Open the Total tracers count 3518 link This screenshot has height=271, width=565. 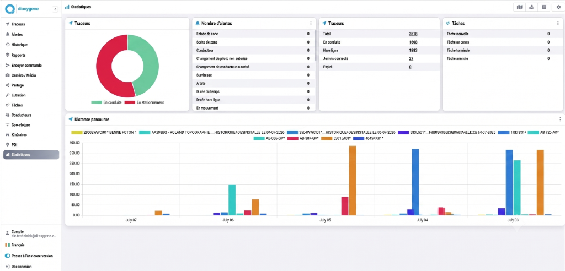(413, 34)
